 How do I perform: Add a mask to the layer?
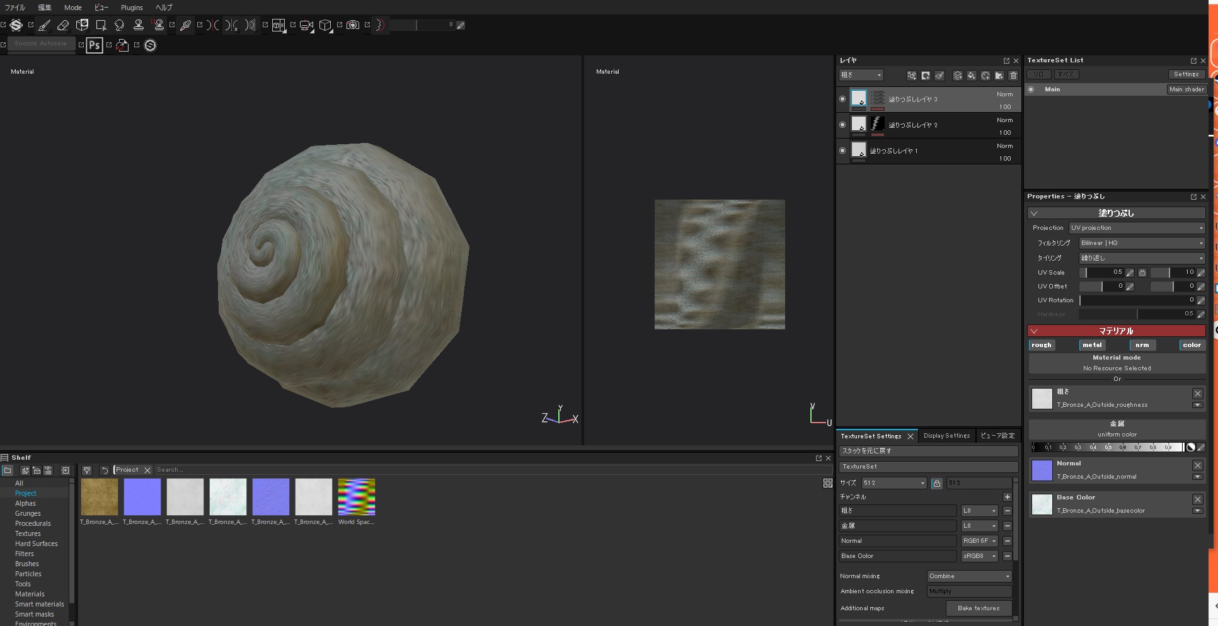pyautogui.click(x=926, y=76)
